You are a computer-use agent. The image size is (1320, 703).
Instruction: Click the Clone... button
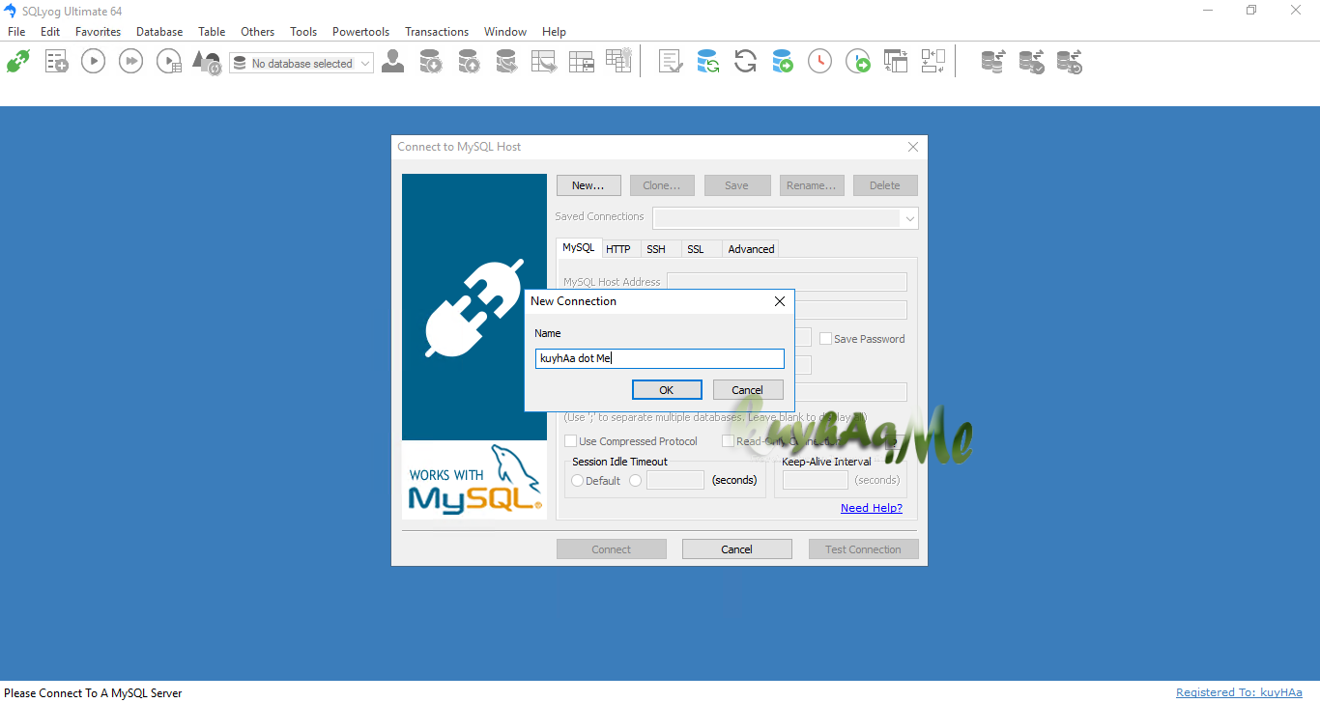click(662, 185)
